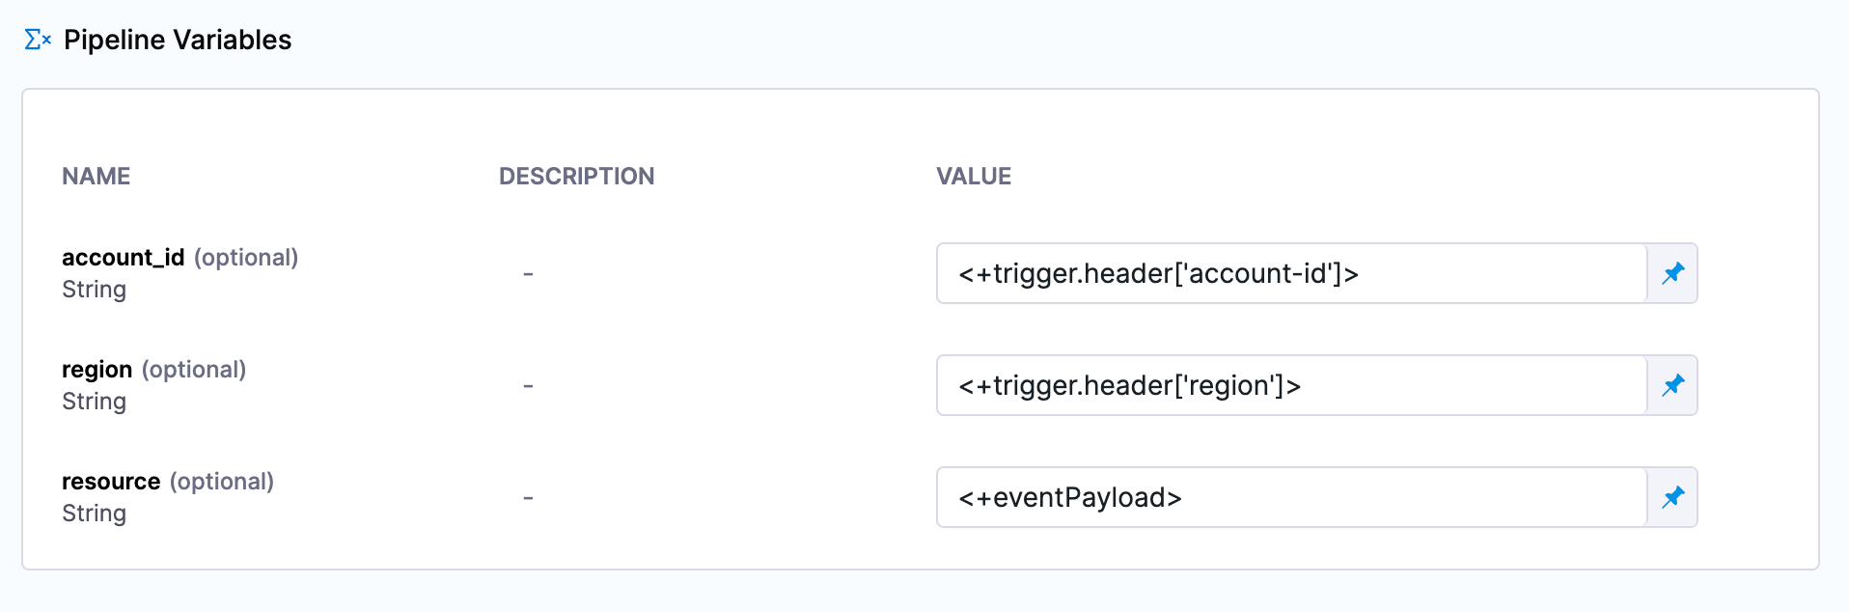Focus the account_id trigger header value field
This screenshot has height=612, width=1849.
1290,273
